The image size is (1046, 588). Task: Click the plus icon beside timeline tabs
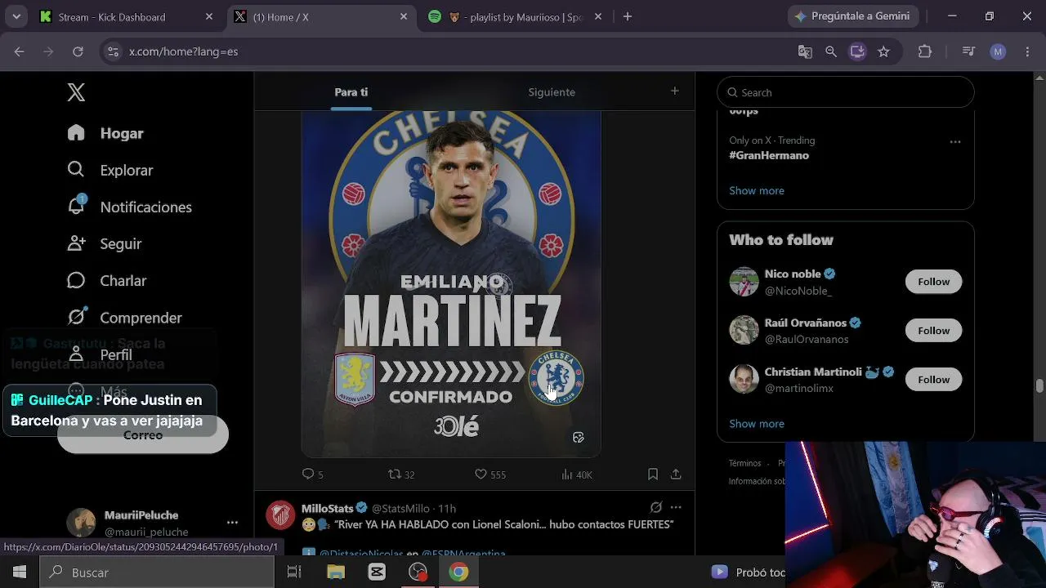coord(675,91)
